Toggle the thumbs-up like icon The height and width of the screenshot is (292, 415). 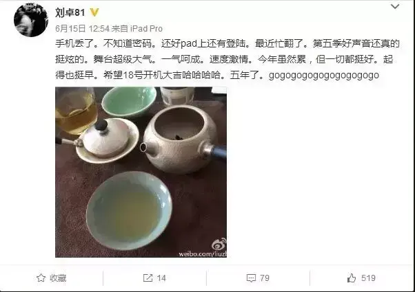pos(352,278)
